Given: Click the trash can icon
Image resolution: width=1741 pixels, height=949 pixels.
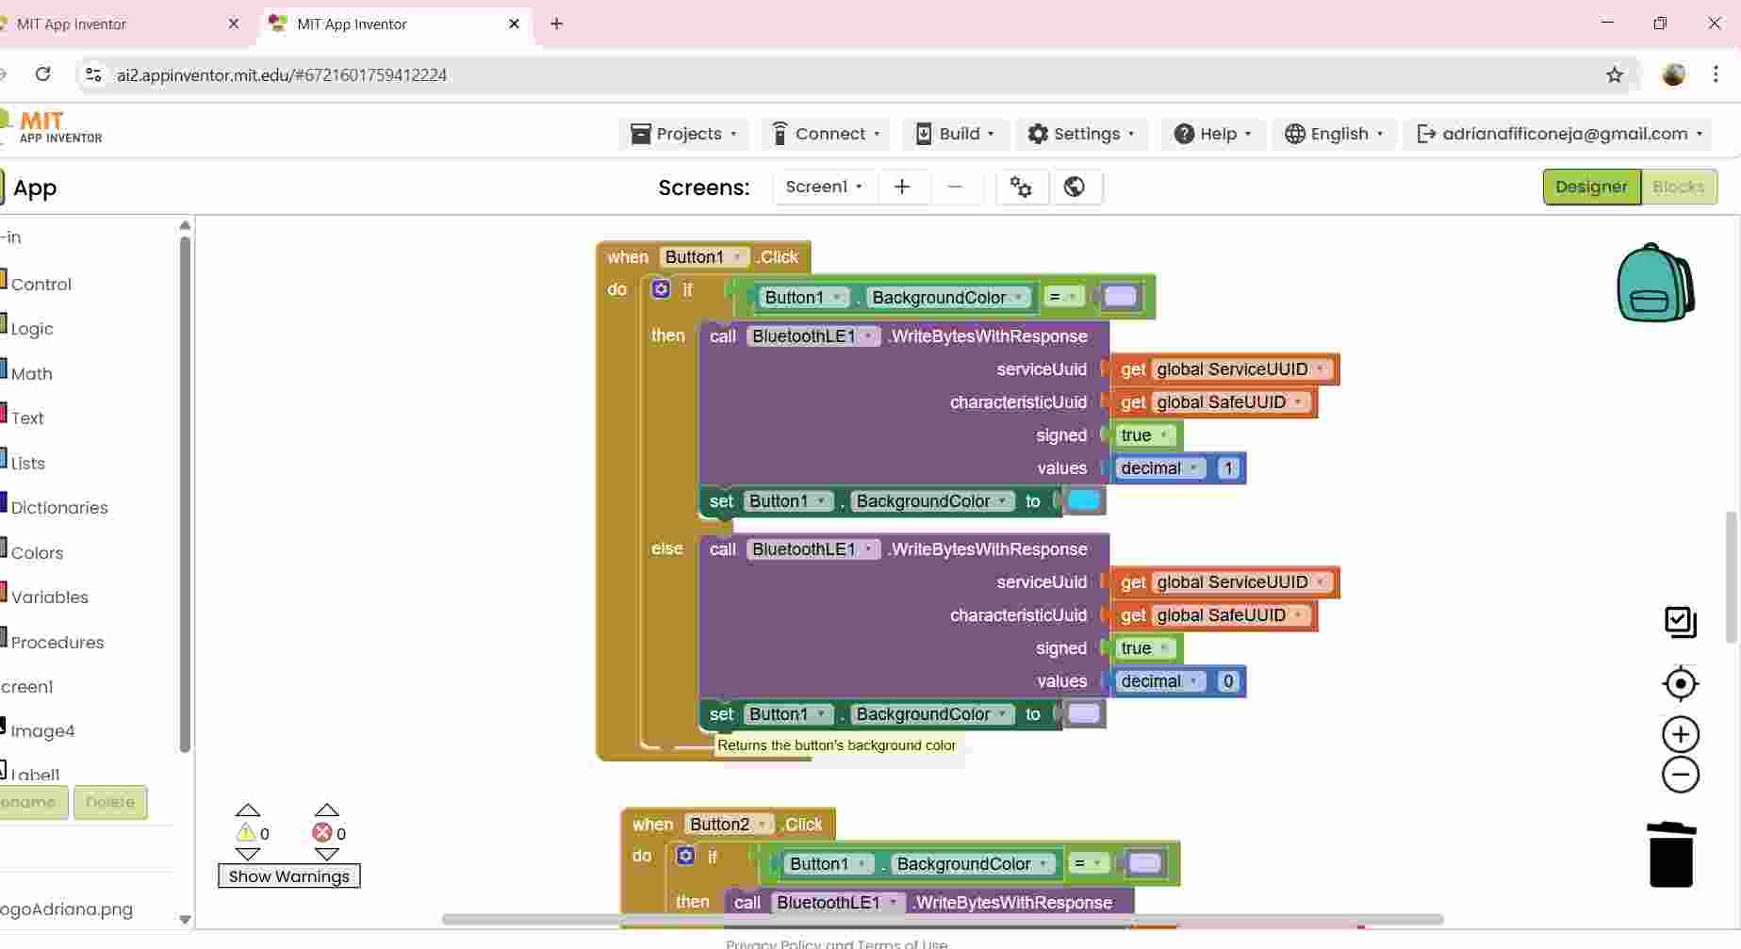Looking at the screenshot, I should coord(1671,854).
